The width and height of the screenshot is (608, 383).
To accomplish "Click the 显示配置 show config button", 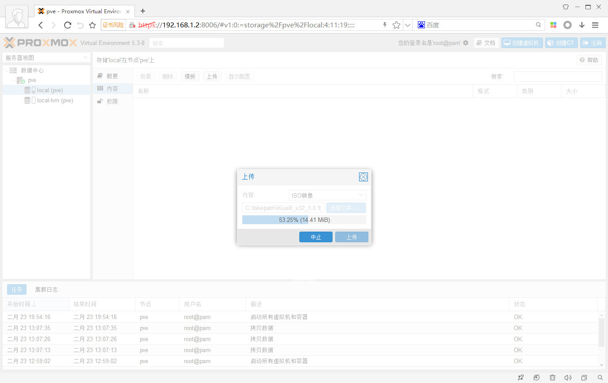I will [x=239, y=76].
